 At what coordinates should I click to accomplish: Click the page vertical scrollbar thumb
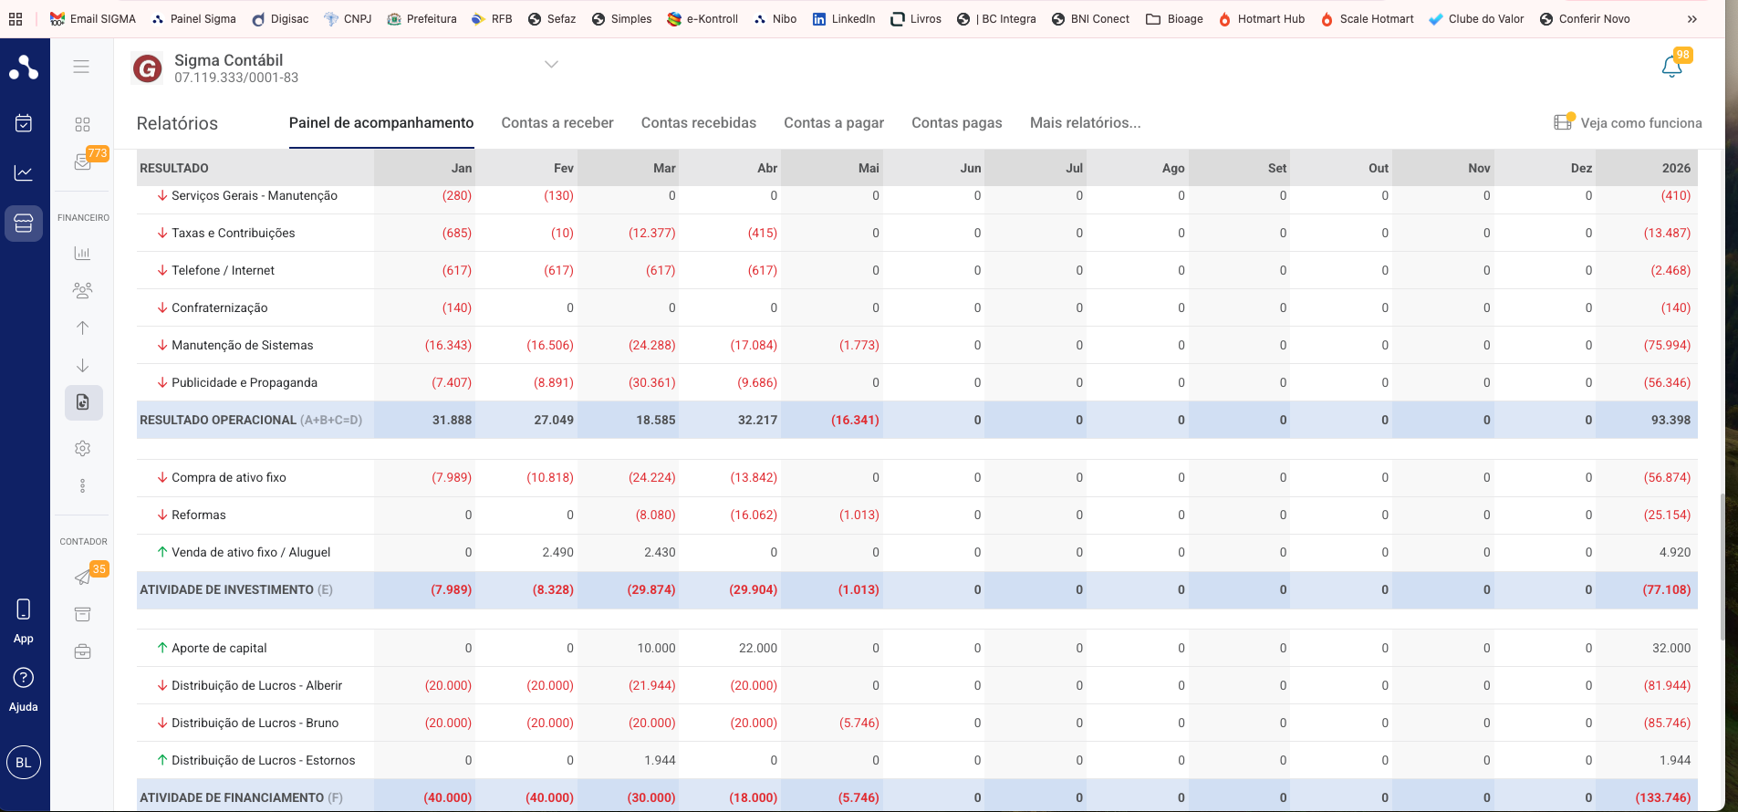tap(1722, 566)
